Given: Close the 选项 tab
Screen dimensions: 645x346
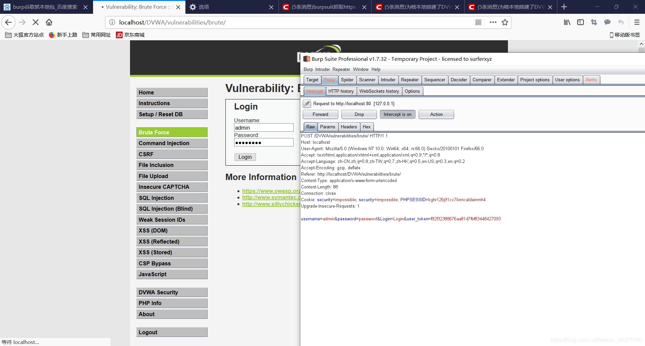Looking at the screenshot, I should (271, 7).
